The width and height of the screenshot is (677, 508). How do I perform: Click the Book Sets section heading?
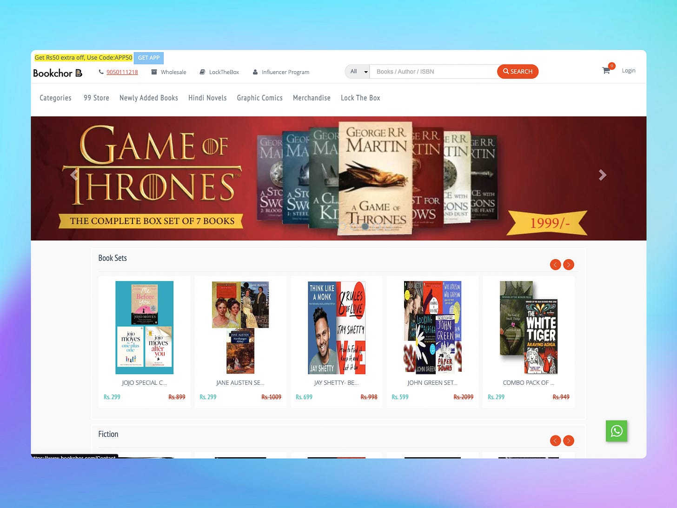(113, 258)
